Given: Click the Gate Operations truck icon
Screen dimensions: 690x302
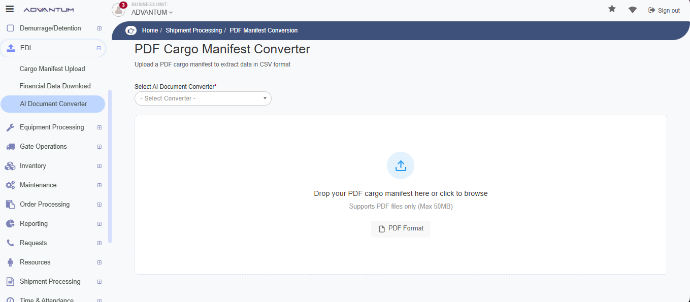Looking at the screenshot, I should click(x=10, y=147).
